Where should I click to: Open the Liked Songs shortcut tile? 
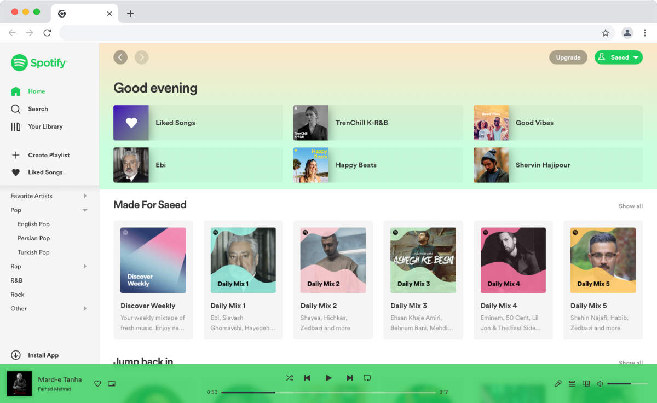coord(198,123)
